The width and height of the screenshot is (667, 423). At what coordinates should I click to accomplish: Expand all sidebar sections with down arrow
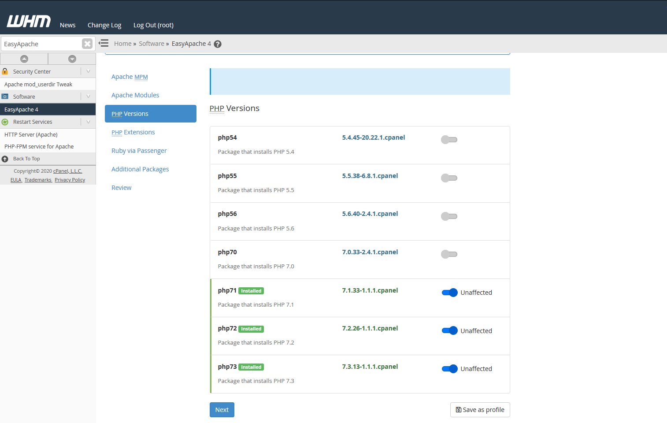tap(72, 59)
